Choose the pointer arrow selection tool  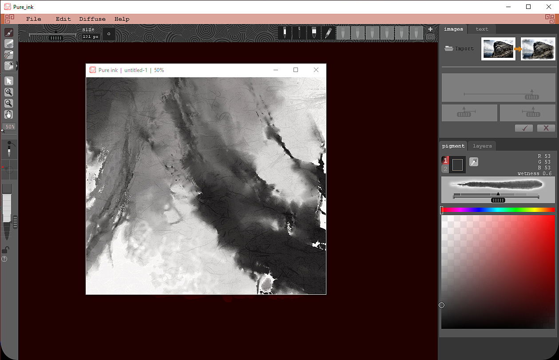tap(8, 81)
